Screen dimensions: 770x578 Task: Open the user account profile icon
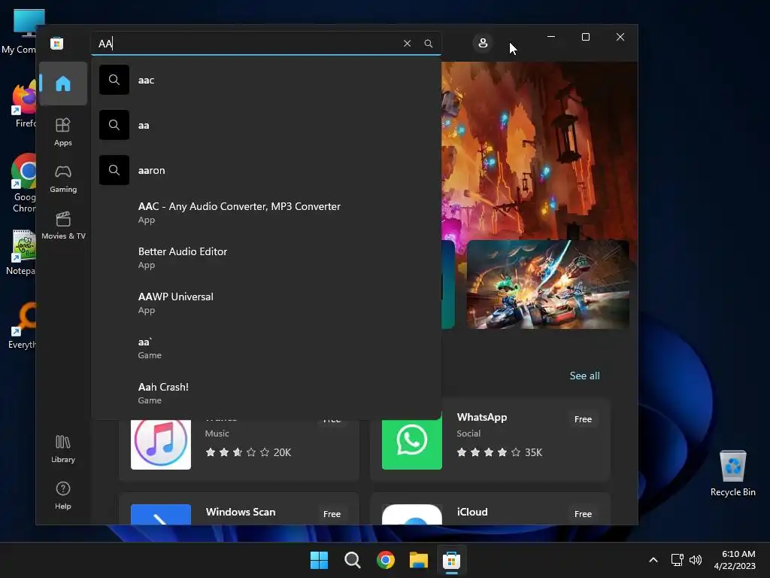[x=483, y=43]
